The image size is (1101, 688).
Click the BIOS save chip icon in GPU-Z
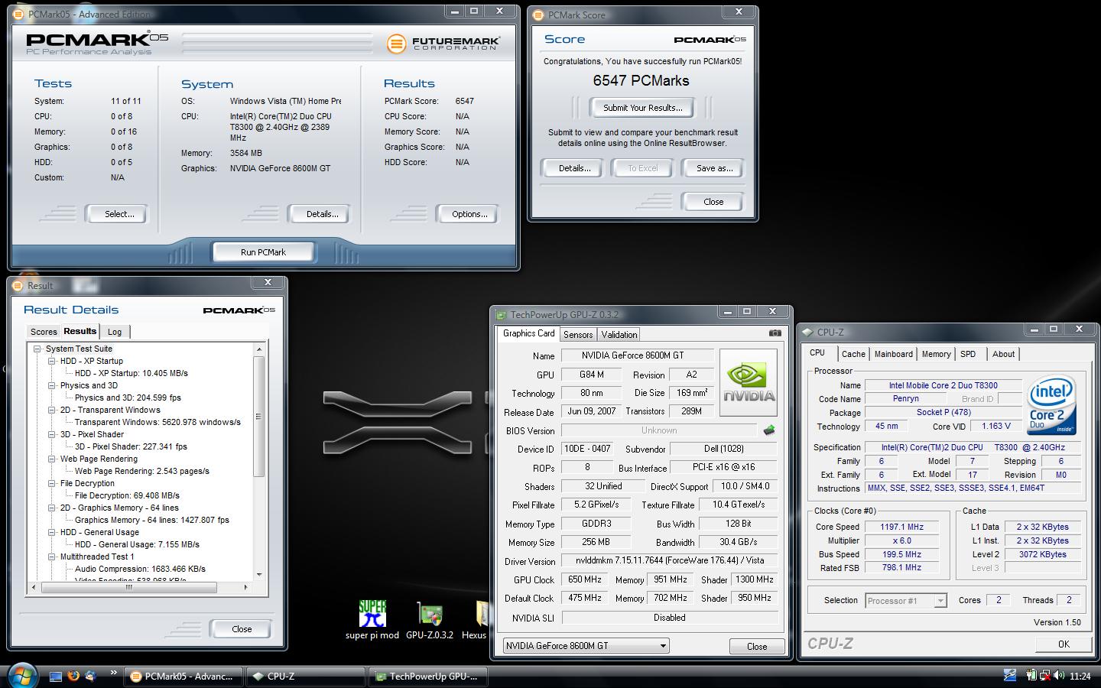tap(769, 430)
